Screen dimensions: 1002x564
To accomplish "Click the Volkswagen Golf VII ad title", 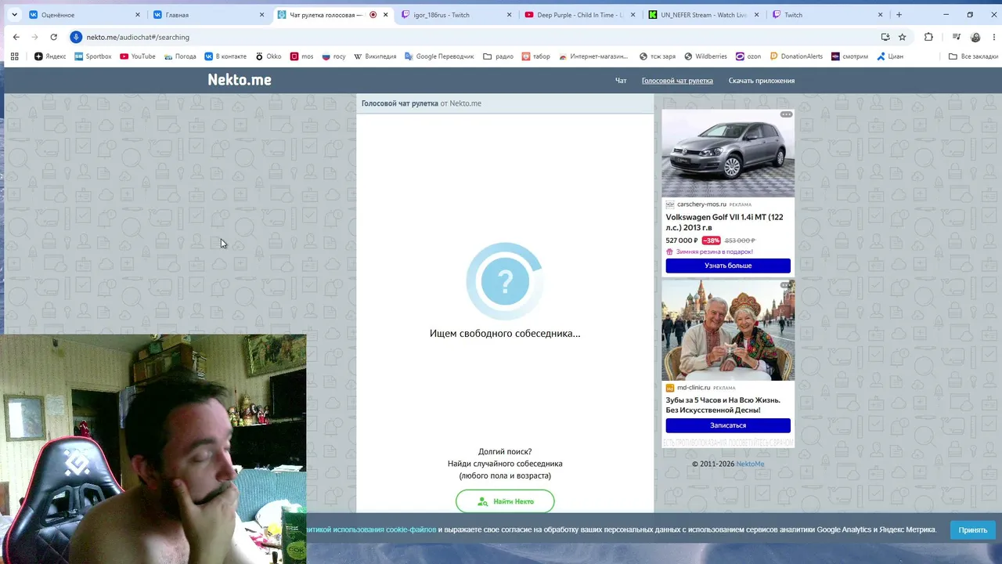I will [x=724, y=222].
